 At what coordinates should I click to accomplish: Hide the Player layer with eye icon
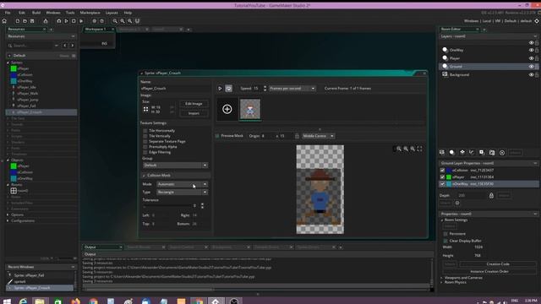(531, 58)
